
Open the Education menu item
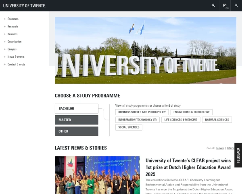tap(13, 19)
